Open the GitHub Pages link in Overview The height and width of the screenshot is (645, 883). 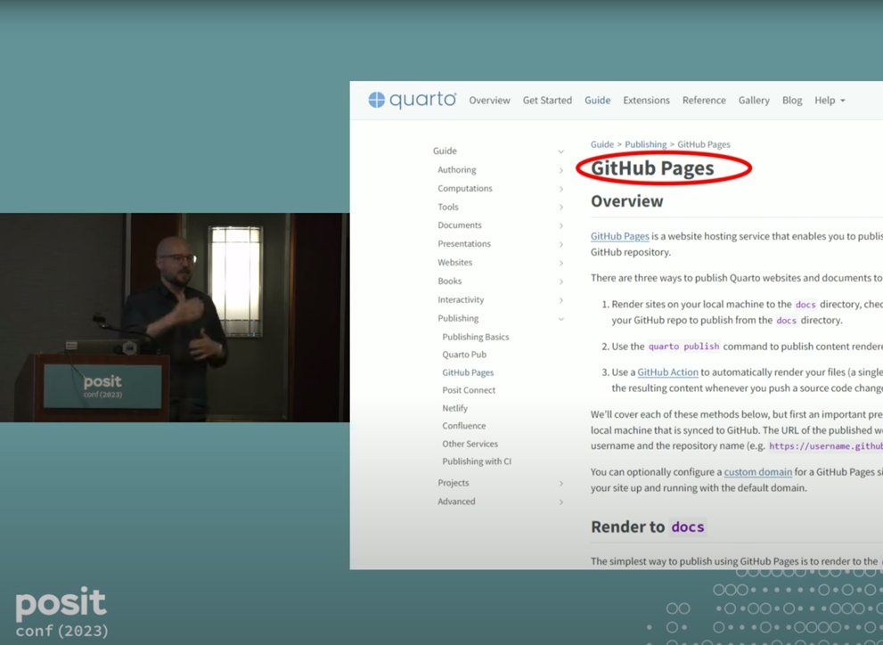pos(619,236)
